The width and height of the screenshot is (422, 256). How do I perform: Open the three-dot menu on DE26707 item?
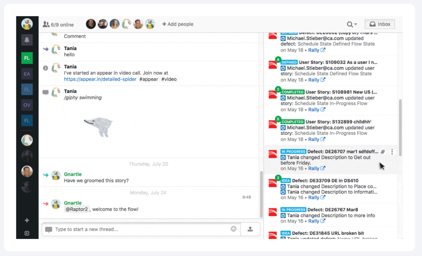pos(392,152)
